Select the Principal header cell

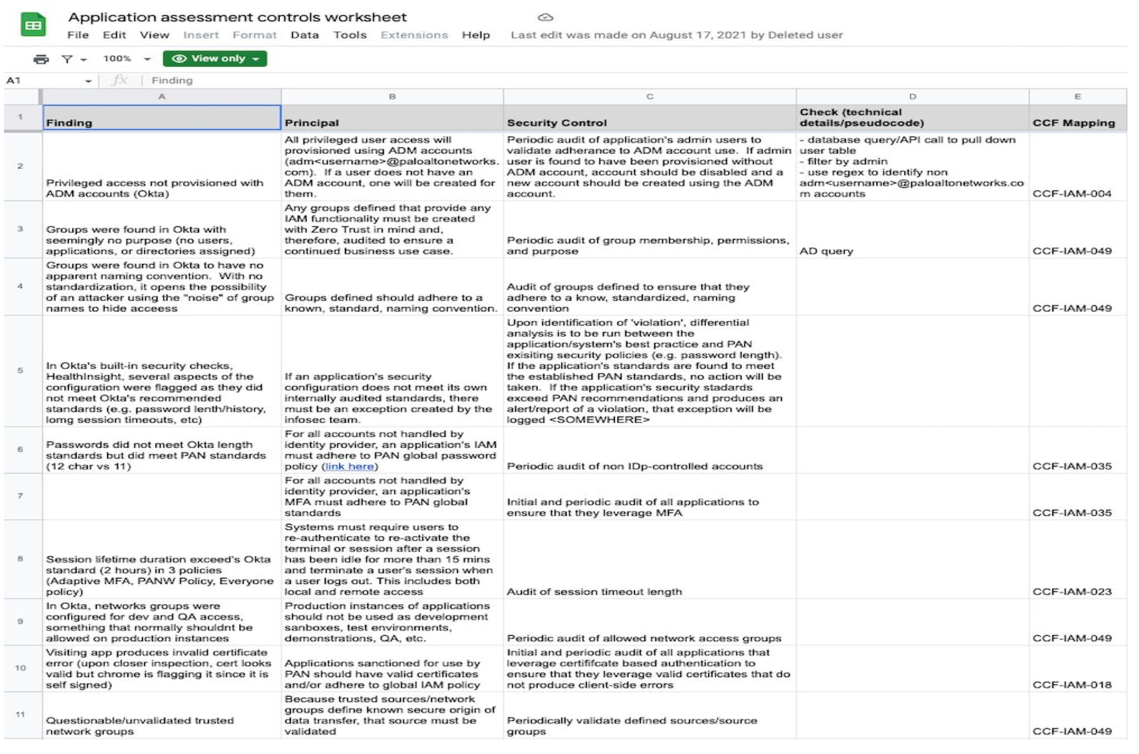coord(392,117)
